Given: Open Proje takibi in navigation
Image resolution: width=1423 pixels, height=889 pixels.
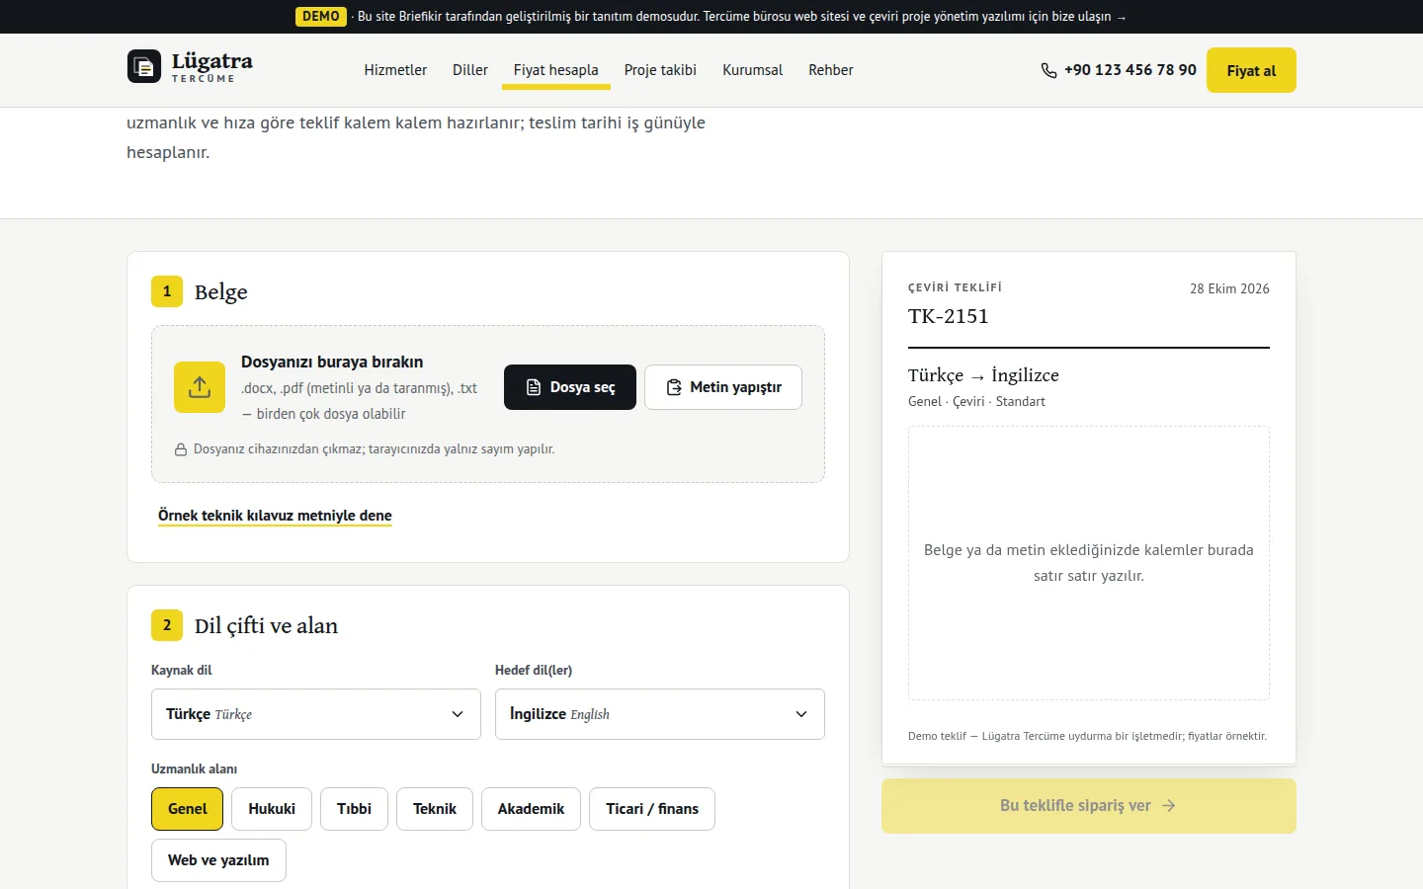Looking at the screenshot, I should click(x=660, y=70).
